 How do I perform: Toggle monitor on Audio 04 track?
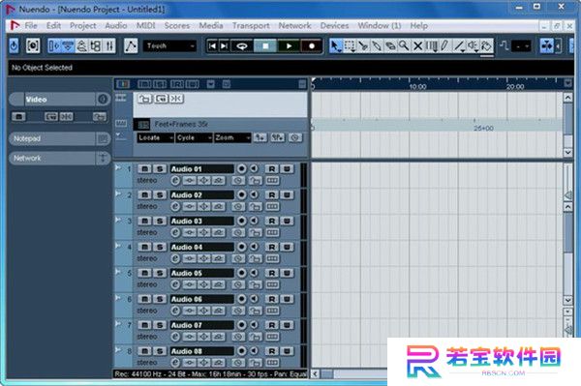click(x=254, y=247)
